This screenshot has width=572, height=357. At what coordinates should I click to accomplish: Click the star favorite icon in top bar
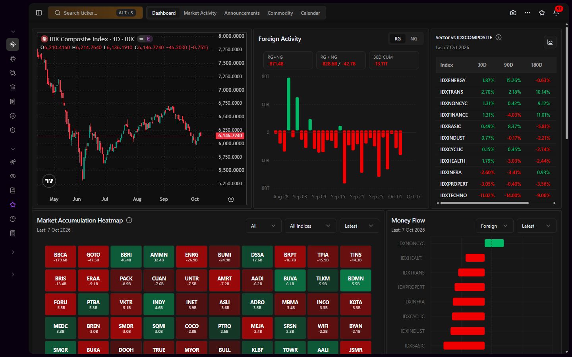[542, 13]
